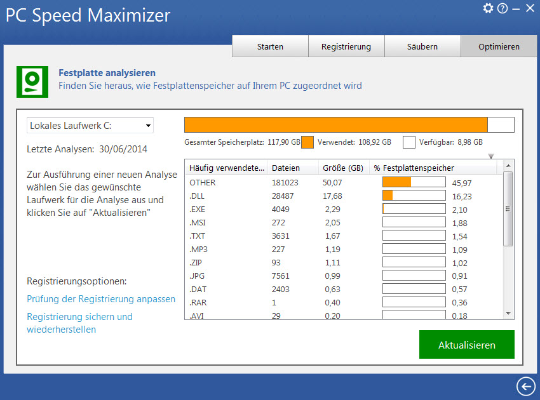This screenshot has width=540, height=400.
Task: Select the .DAT file type row
Action: (344, 289)
